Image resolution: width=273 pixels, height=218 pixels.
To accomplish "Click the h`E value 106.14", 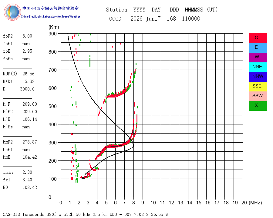I will [x=30, y=119].
